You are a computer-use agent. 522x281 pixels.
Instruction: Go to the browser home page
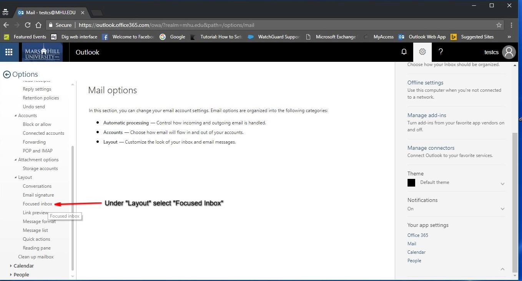point(38,25)
